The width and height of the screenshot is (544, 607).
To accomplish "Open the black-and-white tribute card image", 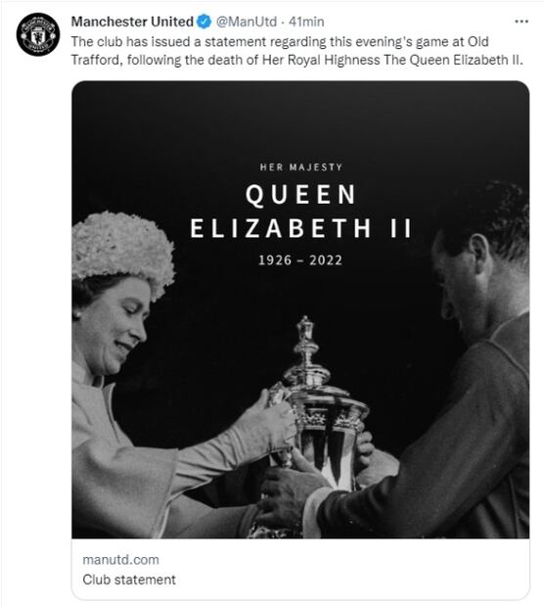I will 300,309.
